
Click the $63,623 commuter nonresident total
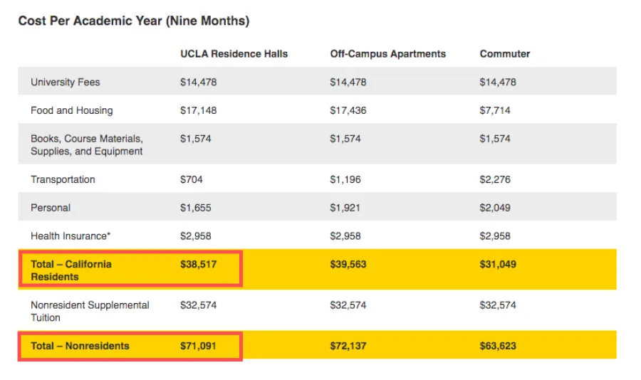point(498,346)
